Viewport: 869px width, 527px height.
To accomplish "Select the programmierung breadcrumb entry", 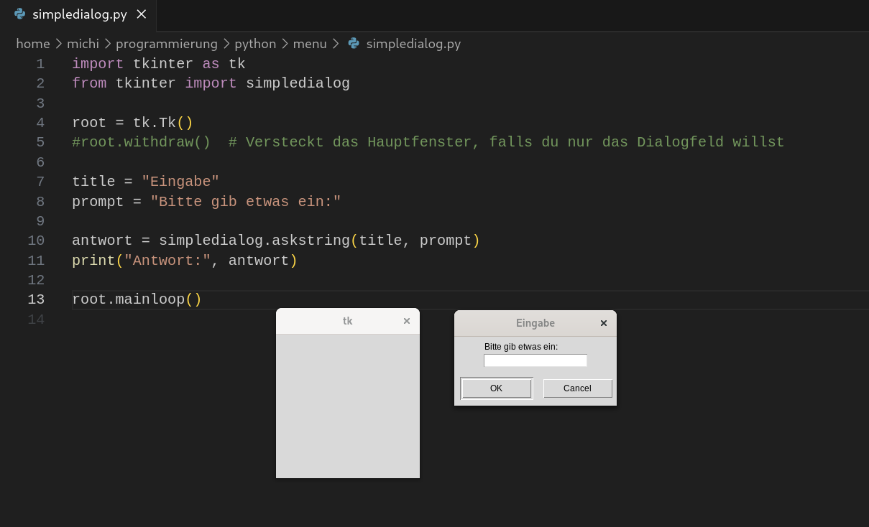I will point(166,43).
